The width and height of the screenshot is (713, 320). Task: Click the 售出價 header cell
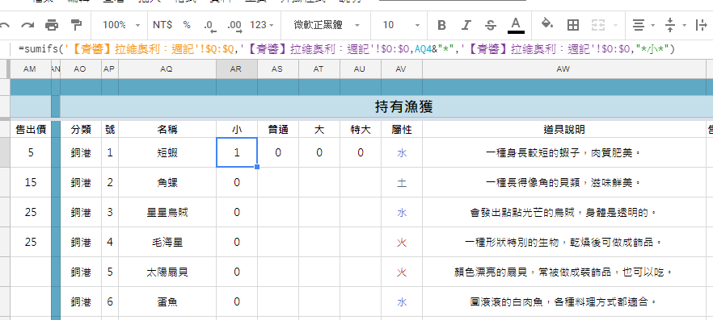pos(31,130)
